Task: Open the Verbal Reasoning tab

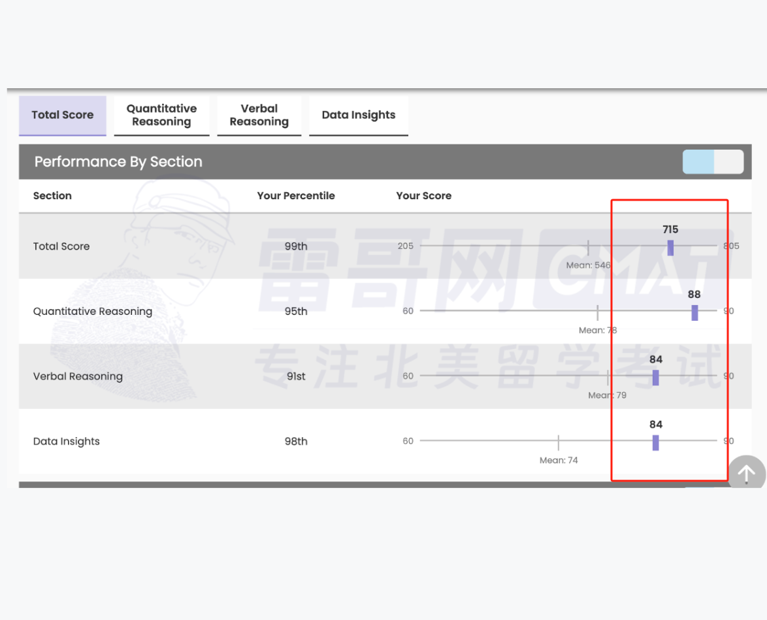Action: tap(259, 116)
